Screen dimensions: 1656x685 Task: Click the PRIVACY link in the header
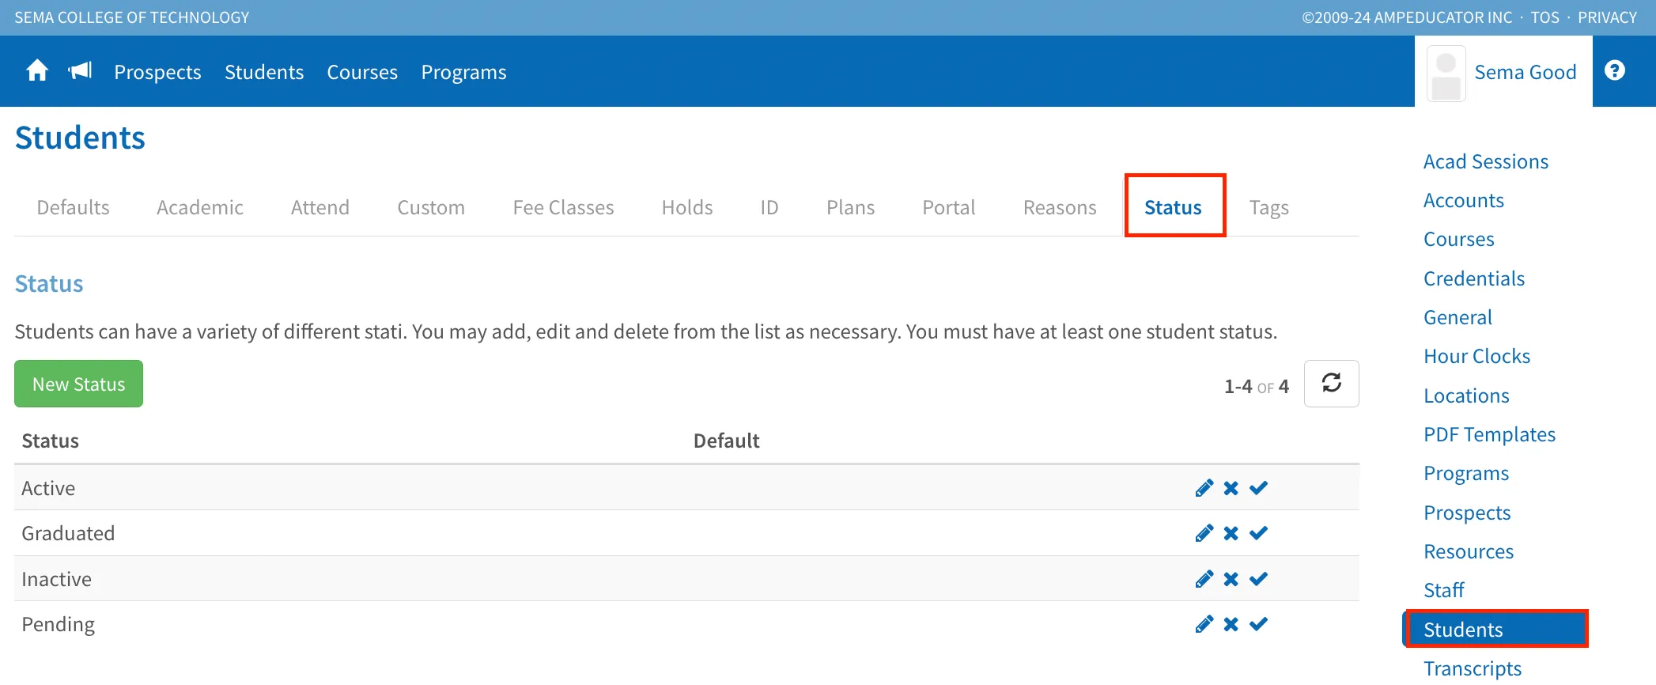pos(1607,17)
